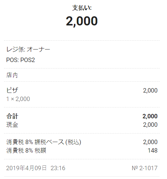The width and height of the screenshot is (167, 179).
Task: Click the time 23:16
Action: pyautogui.click(x=58, y=168)
